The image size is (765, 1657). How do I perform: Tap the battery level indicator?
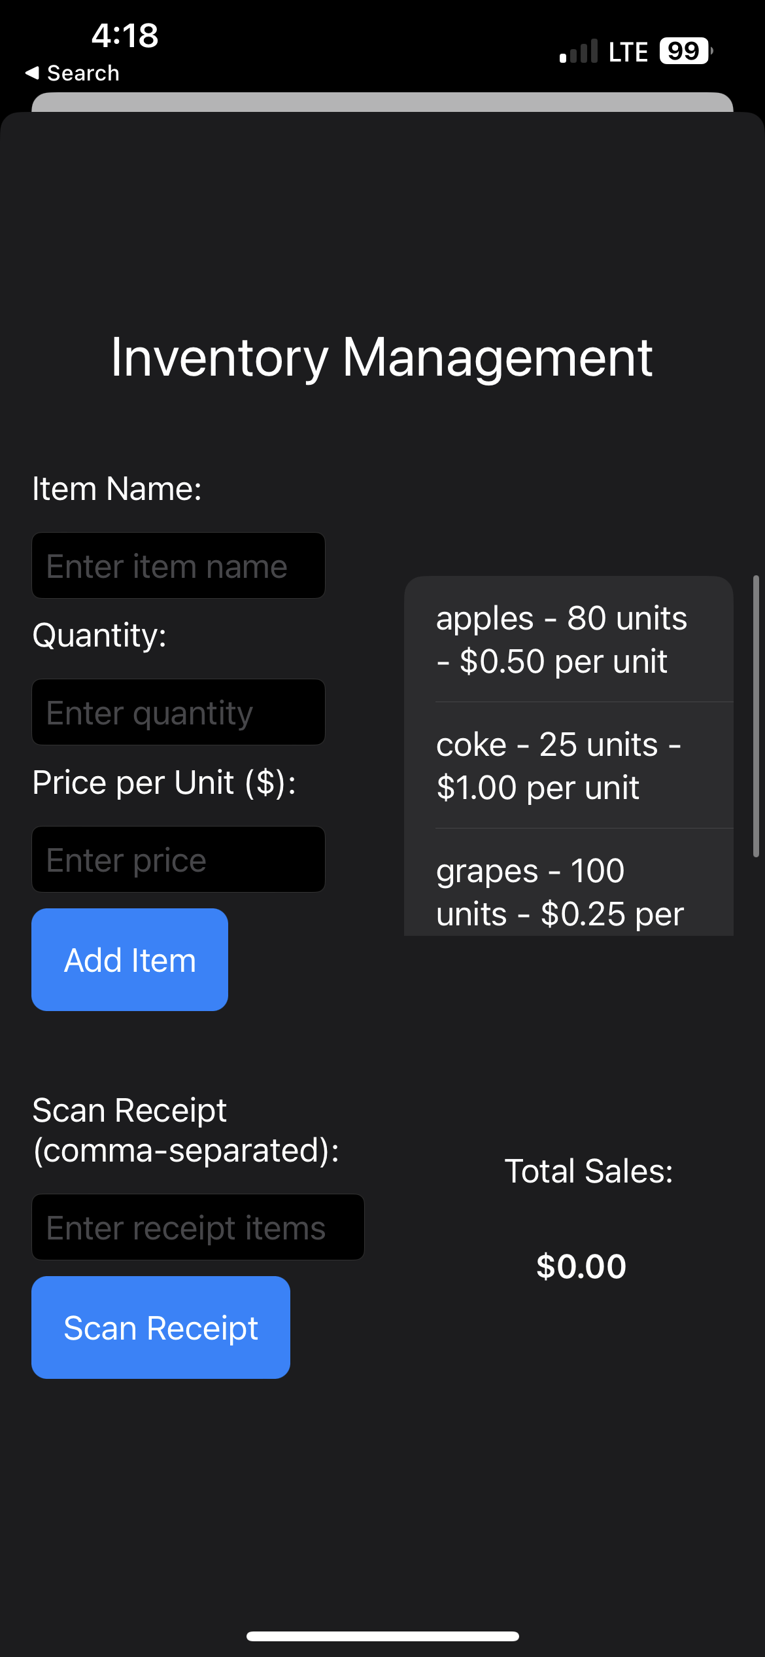(x=685, y=51)
